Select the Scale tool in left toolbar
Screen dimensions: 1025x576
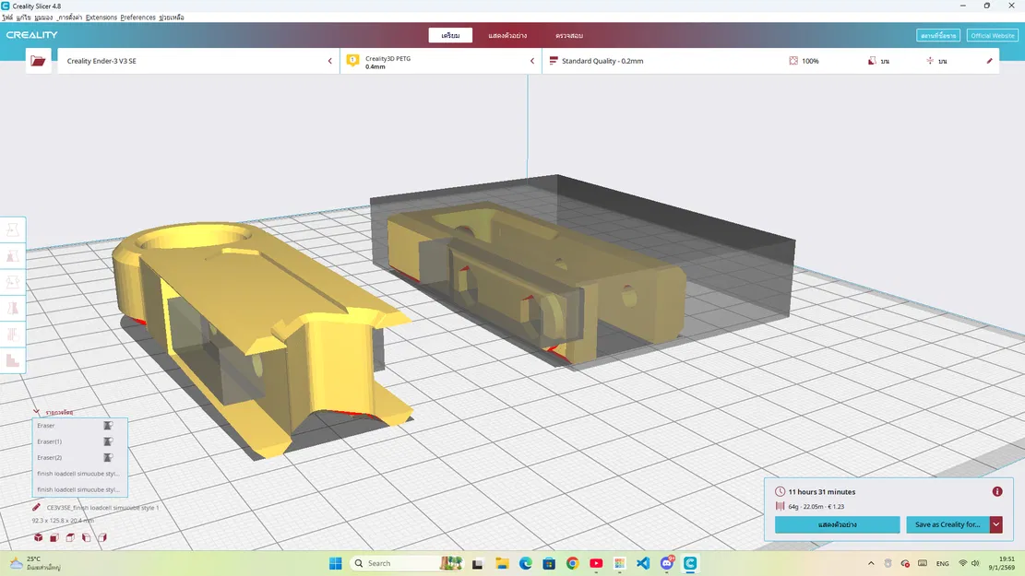pyautogui.click(x=13, y=255)
